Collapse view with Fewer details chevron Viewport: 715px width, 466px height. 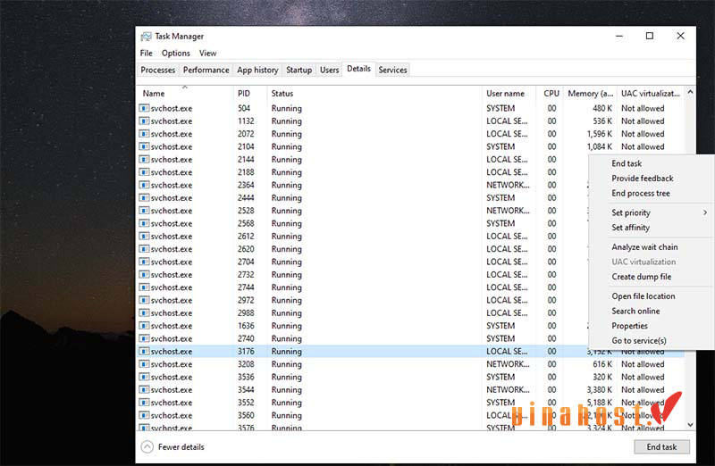coord(147,447)
